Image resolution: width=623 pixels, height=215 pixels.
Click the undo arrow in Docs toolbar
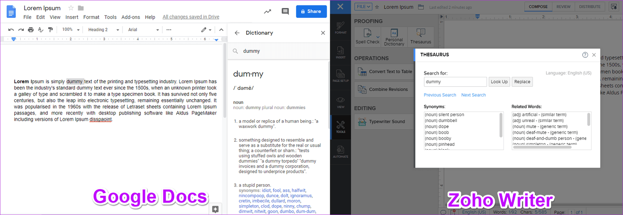(x=11, y=30)
